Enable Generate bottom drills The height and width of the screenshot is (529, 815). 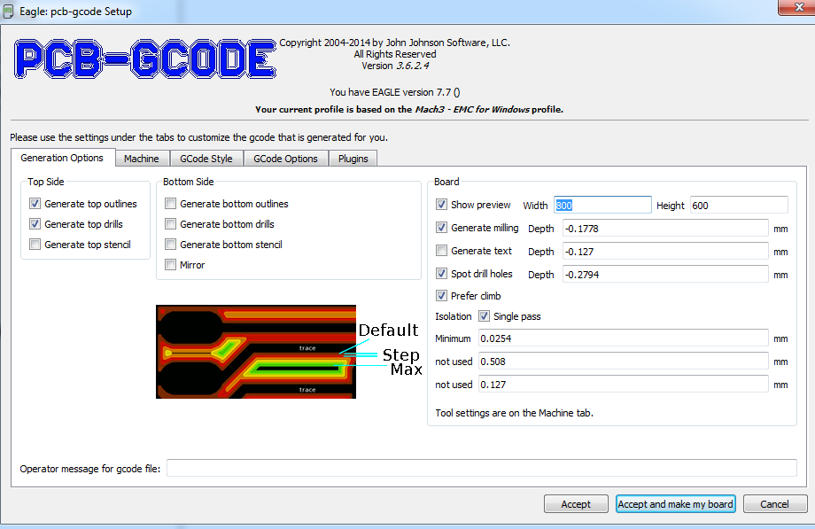[x=170, y=223]
